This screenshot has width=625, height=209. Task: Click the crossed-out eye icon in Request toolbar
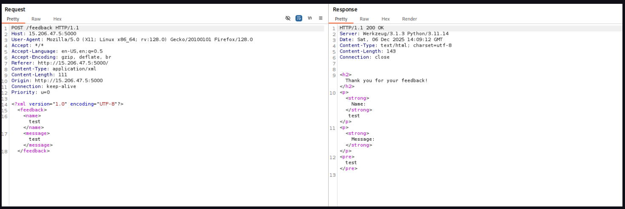pos(288,18)
